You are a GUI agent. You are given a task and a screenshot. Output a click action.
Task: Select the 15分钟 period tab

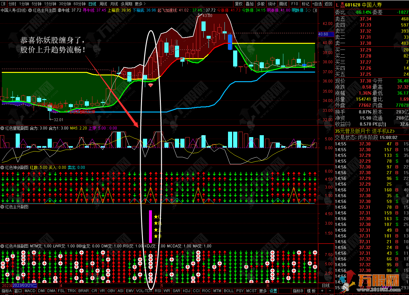click(x=50, y=4)
